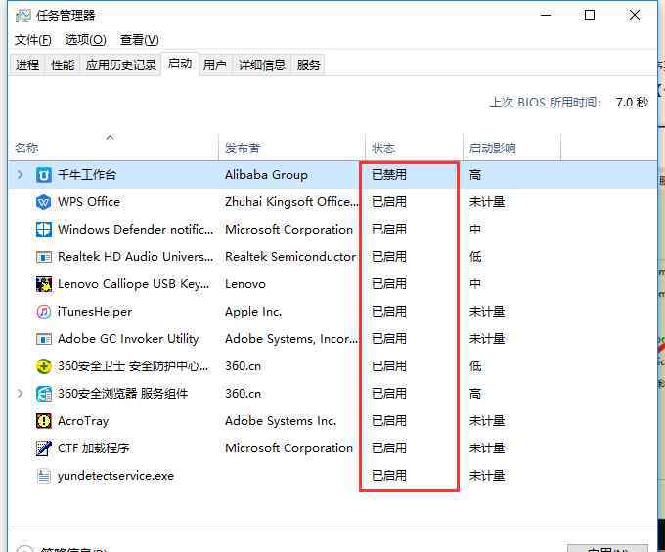This screenshot has width=665, height=552.
Task: Click the Apple Inc. publisher cell
Action: pos(253,312)
